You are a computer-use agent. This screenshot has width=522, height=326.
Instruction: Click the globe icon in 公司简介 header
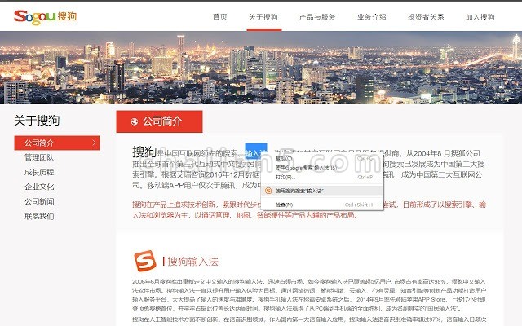pos(134,121)
